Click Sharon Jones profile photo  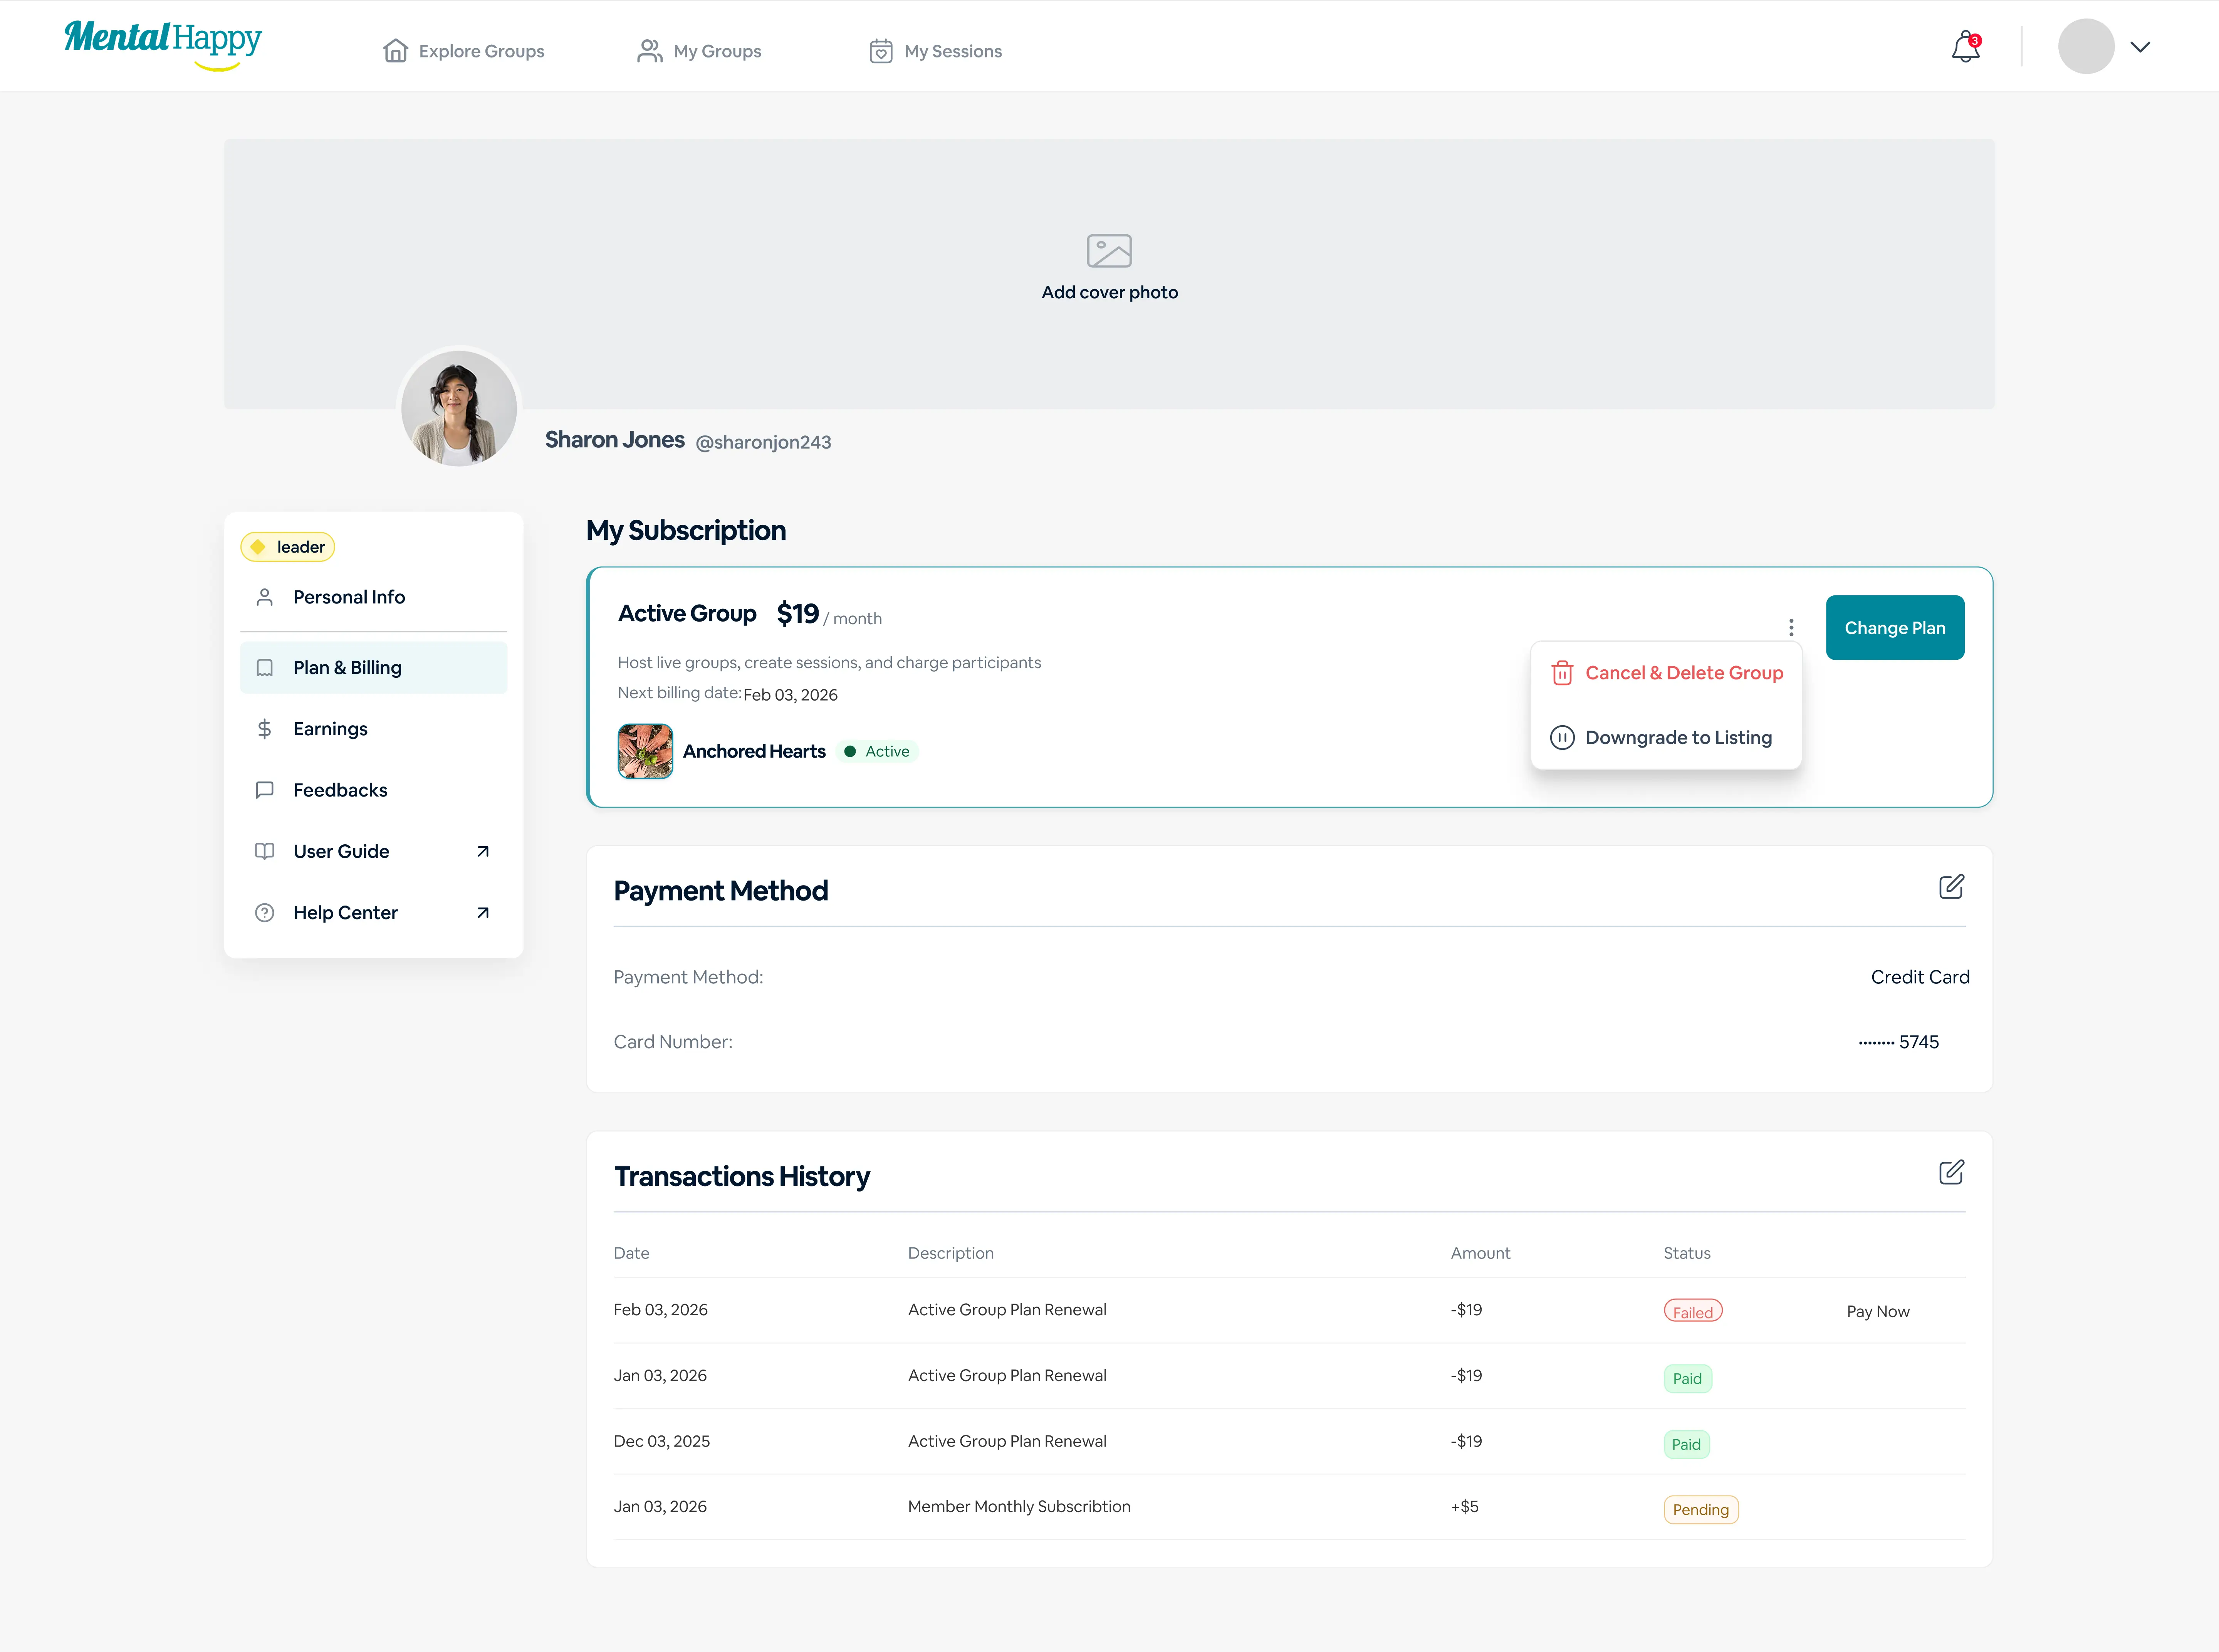(x=459, y=408)
